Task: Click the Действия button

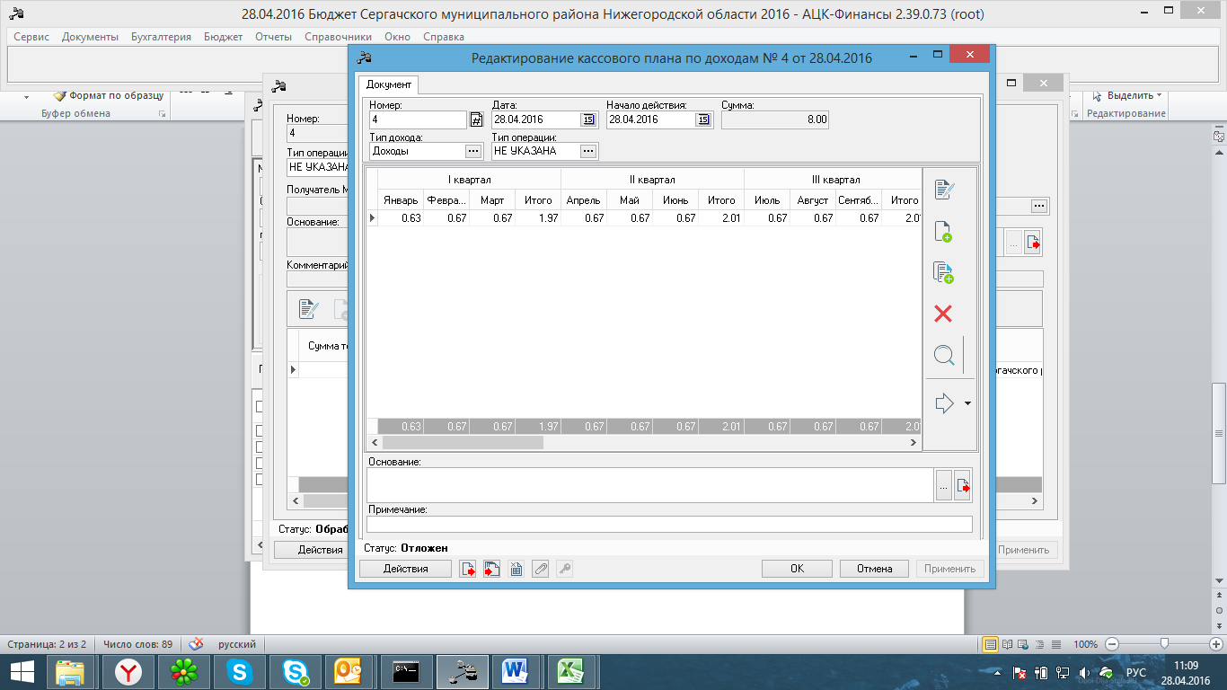Action: tap(405, 569)
